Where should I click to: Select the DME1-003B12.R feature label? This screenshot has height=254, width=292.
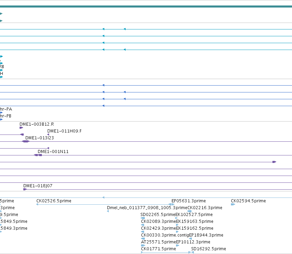pyautogui.click(x=37, y=124)
